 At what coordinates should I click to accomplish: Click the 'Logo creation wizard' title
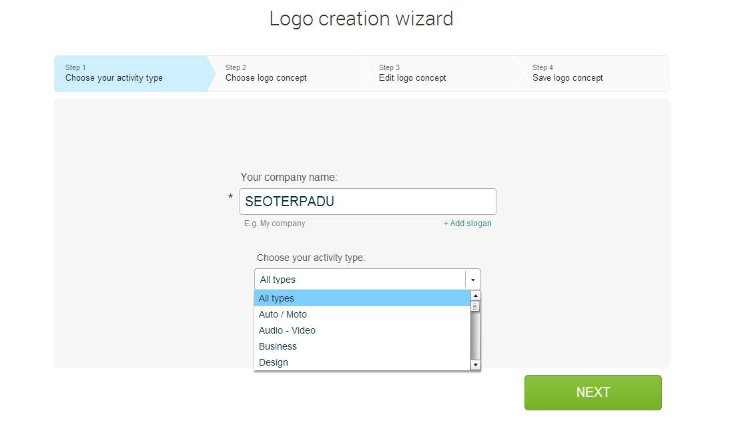pos(361,19)
